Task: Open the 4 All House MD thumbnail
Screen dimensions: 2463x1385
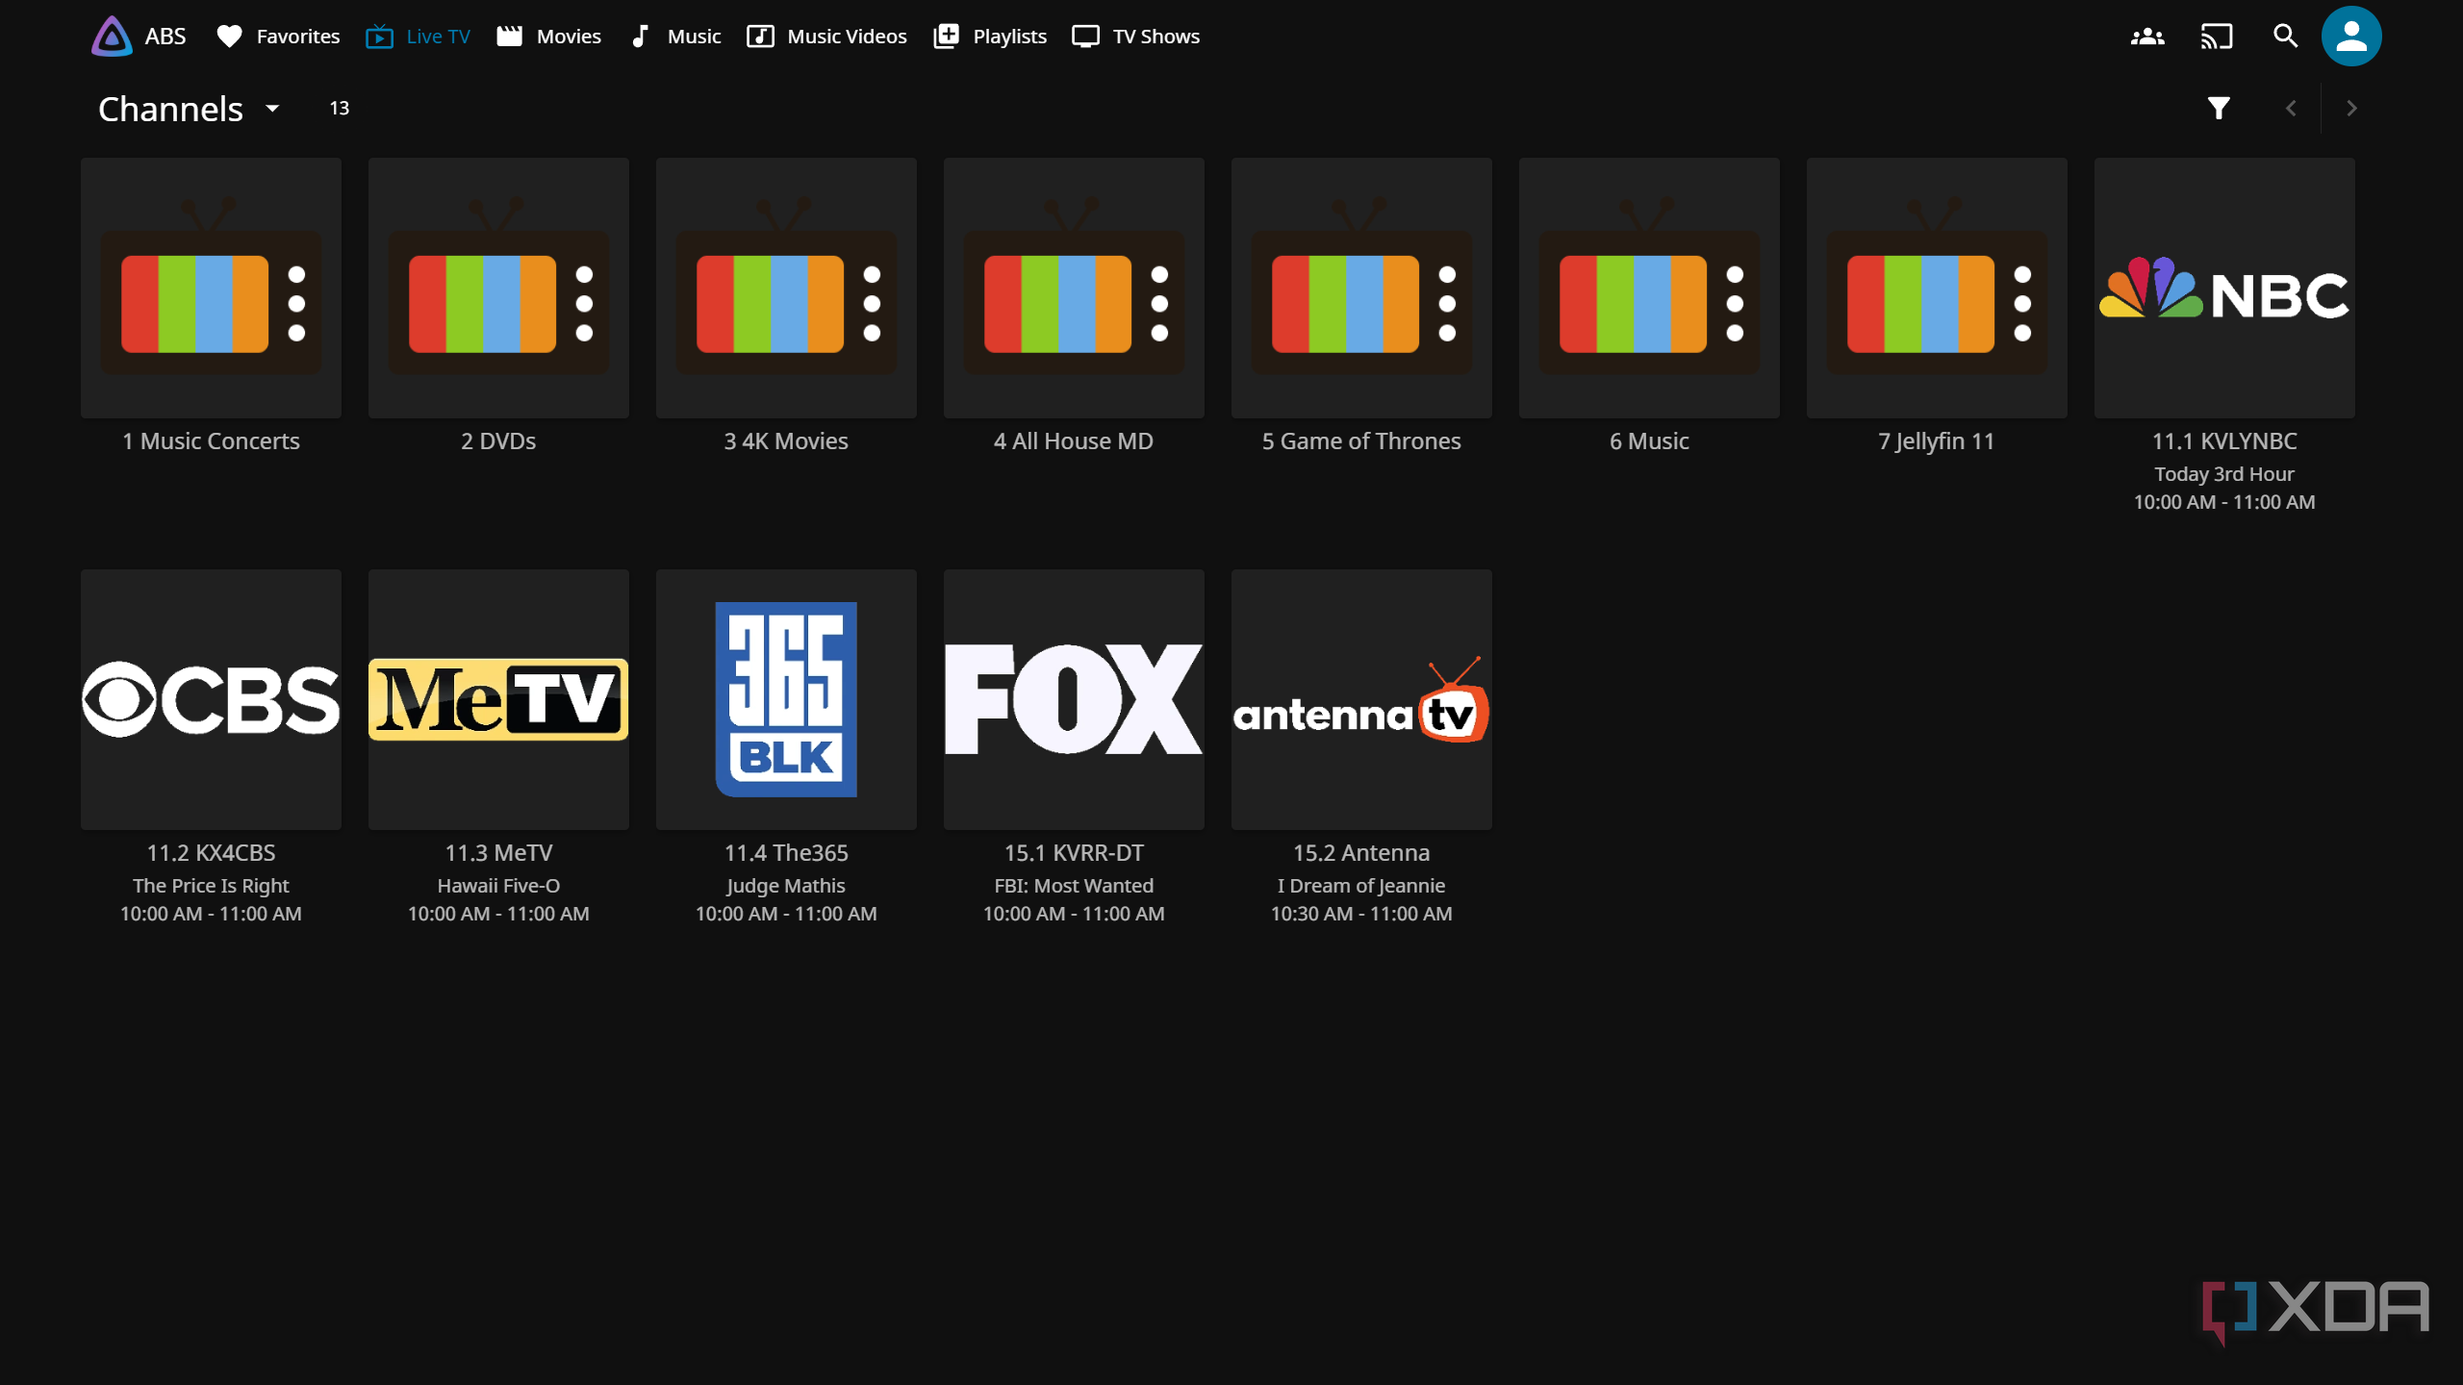Action: click(x=1074, y=288)
